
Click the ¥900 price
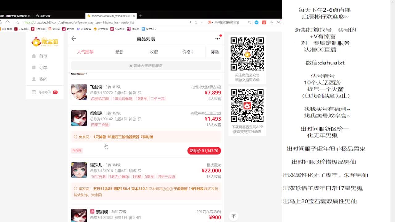tap(215, 217)
